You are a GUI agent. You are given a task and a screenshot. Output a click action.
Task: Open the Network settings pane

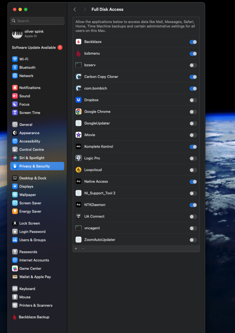(37, 76)
